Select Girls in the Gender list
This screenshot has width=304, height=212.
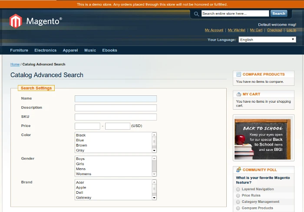coord(114,164)
